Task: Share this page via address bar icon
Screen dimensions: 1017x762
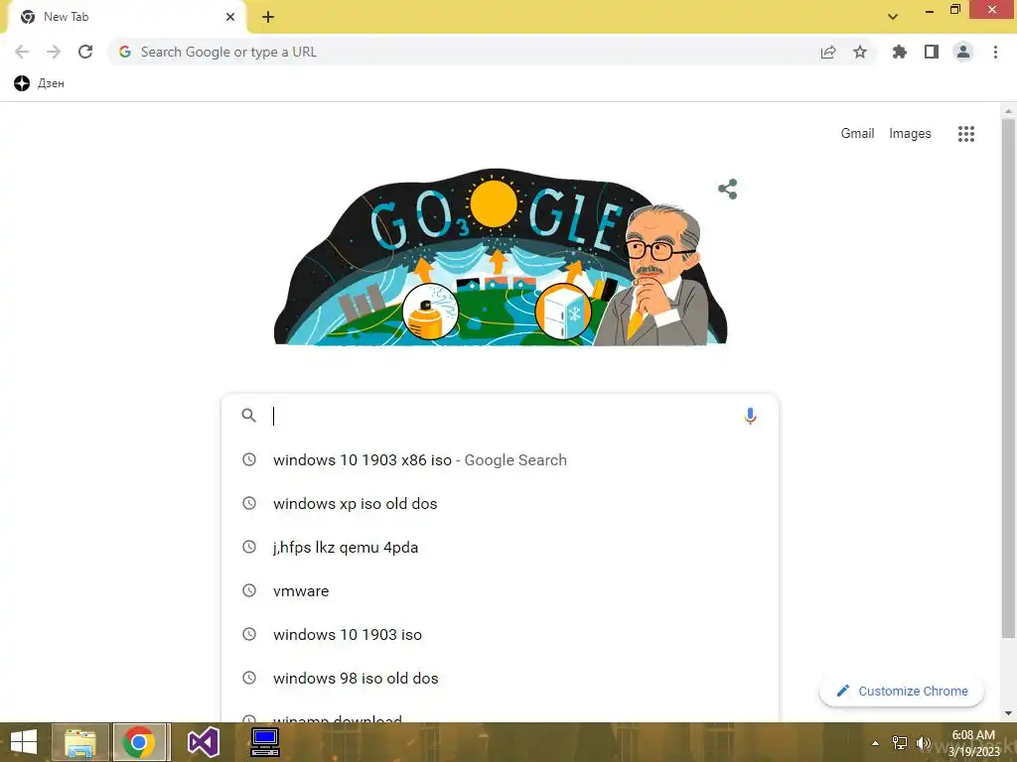Action: click(828, 52)
